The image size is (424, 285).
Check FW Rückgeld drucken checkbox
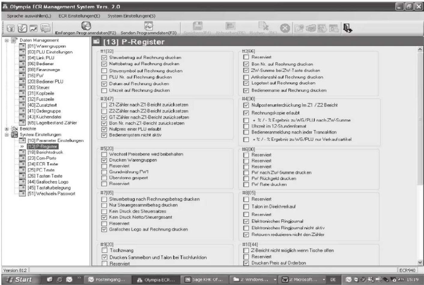(x=246, y=179)
